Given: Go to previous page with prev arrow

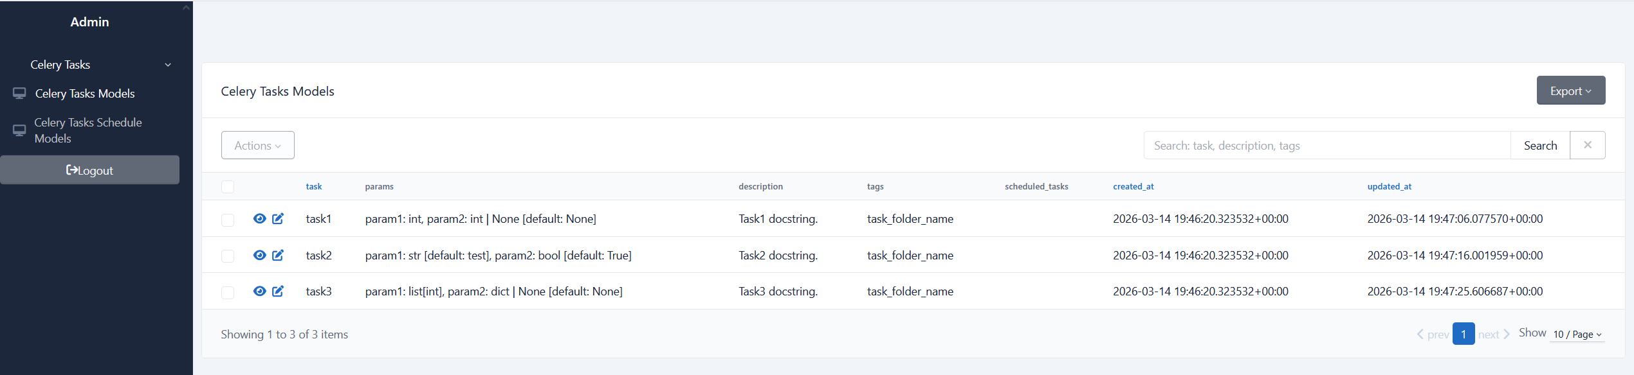Looking at the screenshot, I should (x=1432, y=334).
